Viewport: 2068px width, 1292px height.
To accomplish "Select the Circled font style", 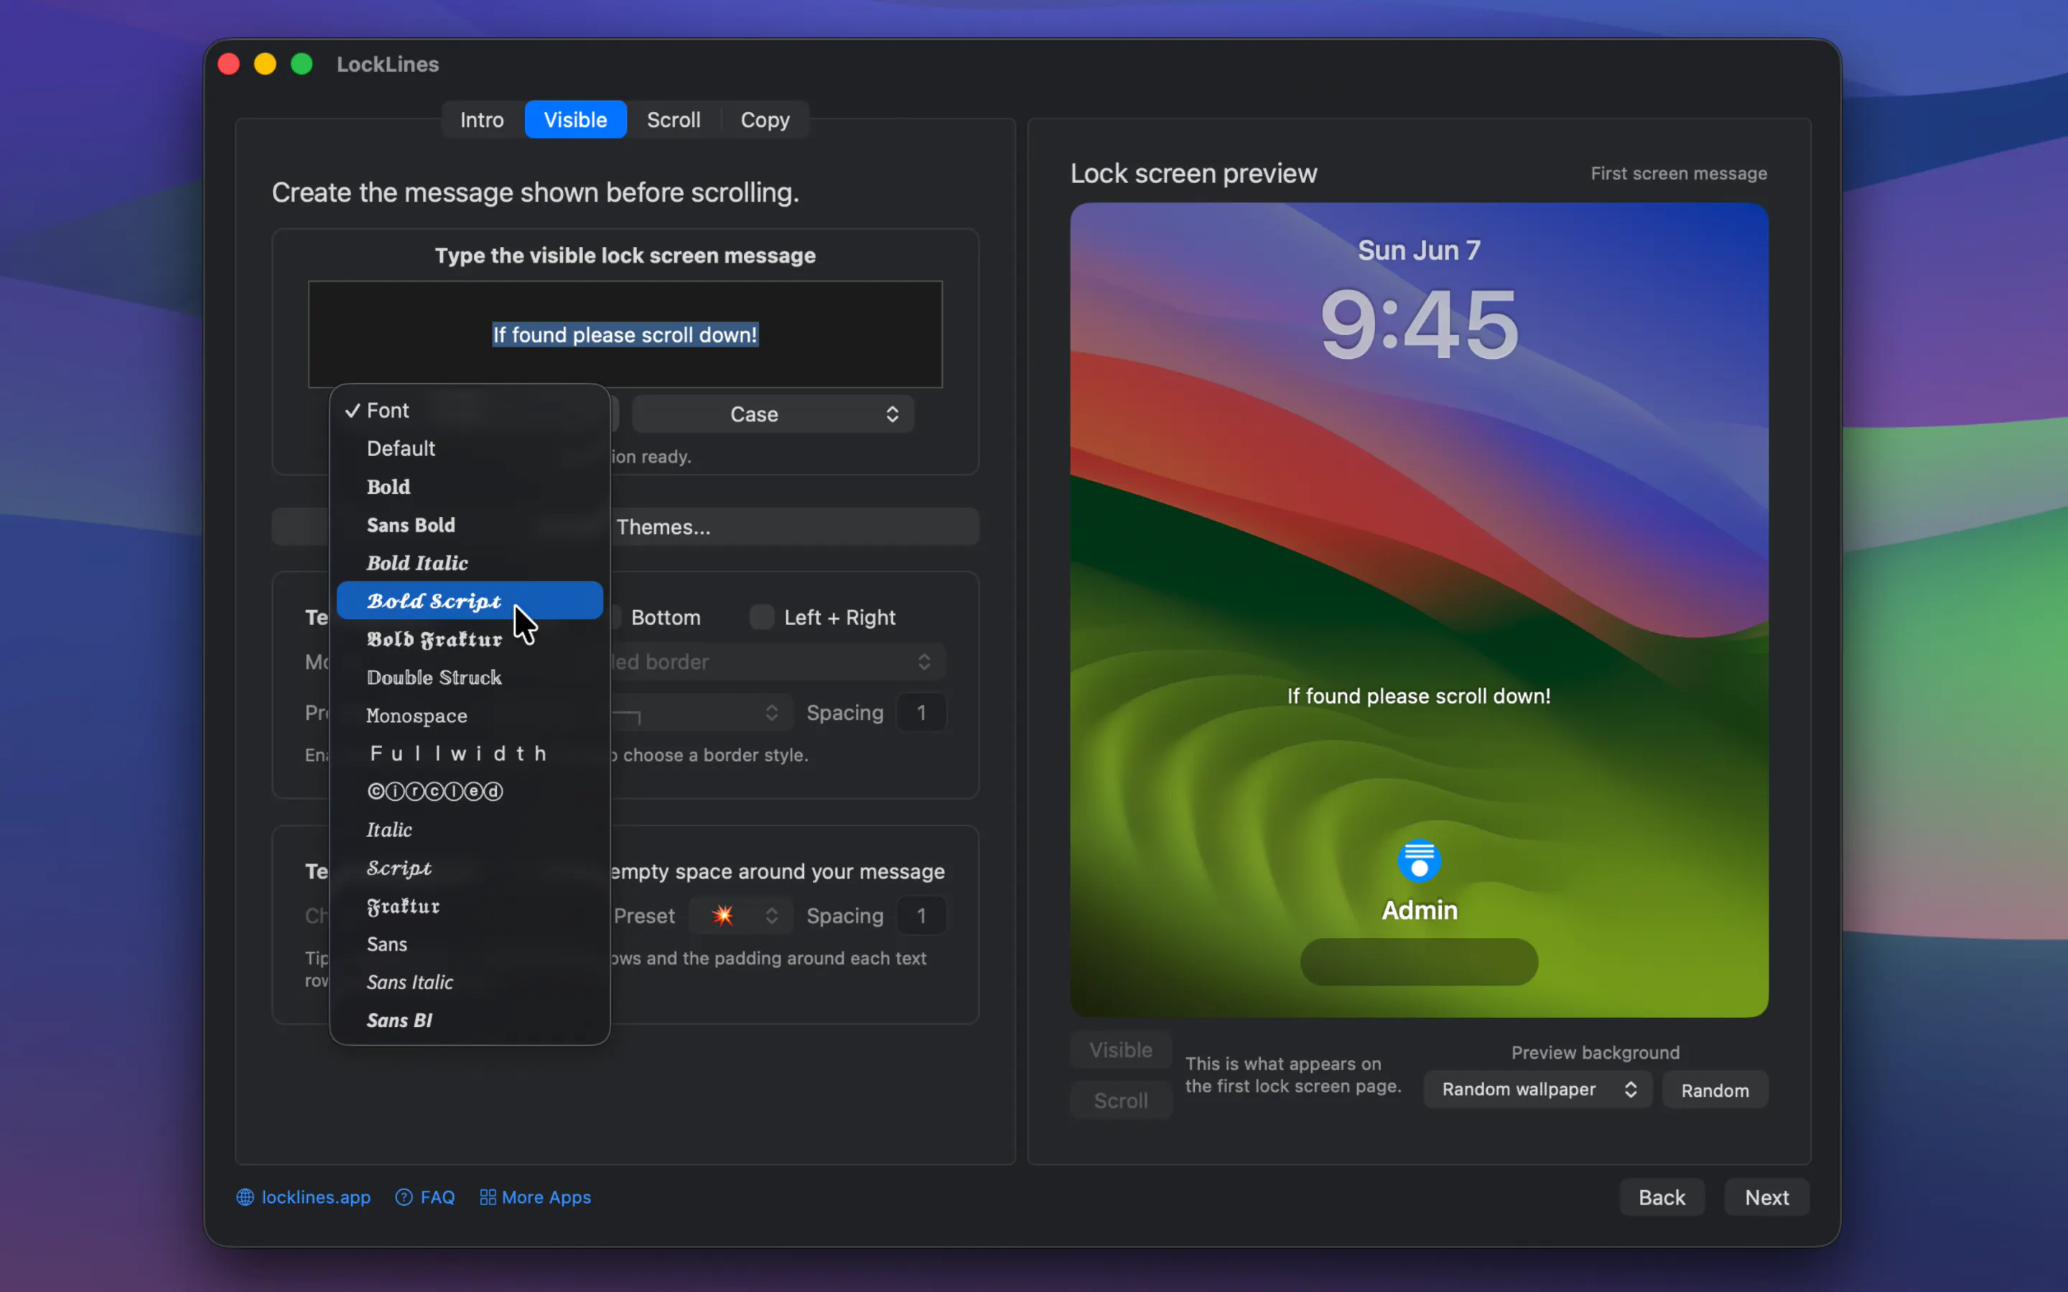I will (x=469, y=791).
